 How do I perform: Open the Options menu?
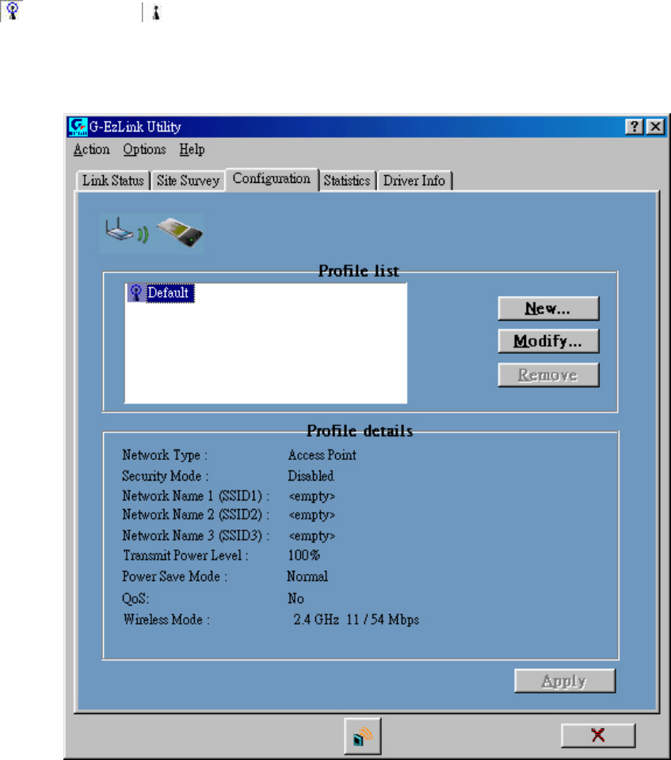(145, 150)
